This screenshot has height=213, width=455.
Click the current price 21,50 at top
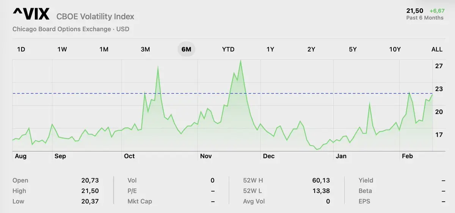pos(414,11)
